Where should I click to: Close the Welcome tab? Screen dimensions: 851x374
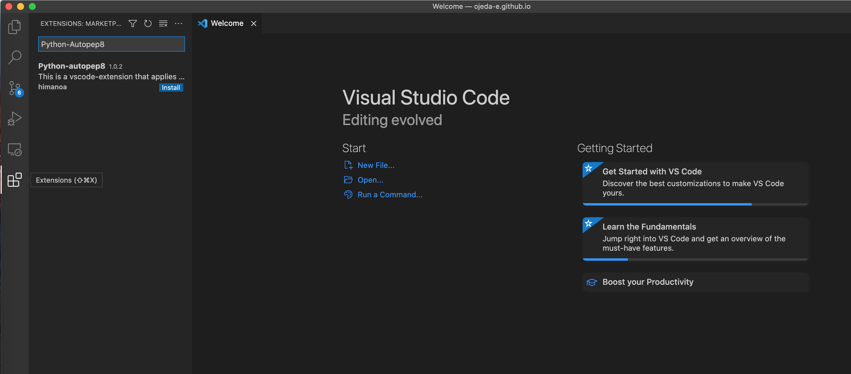click(x=253, y=23)
